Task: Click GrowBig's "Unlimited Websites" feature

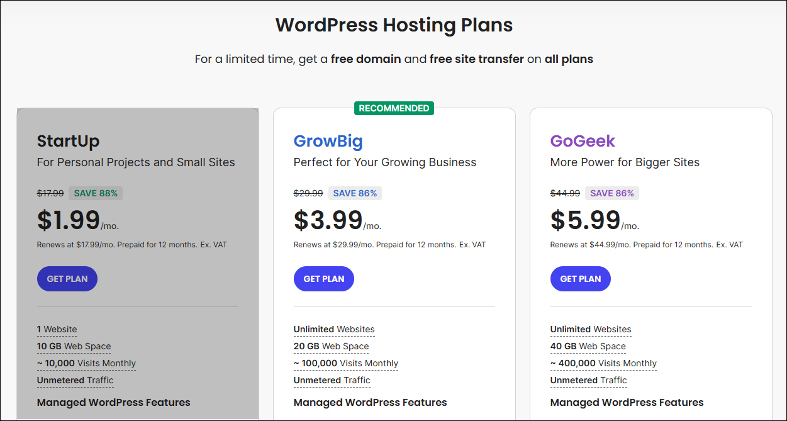Action: [x=334, y=329]
